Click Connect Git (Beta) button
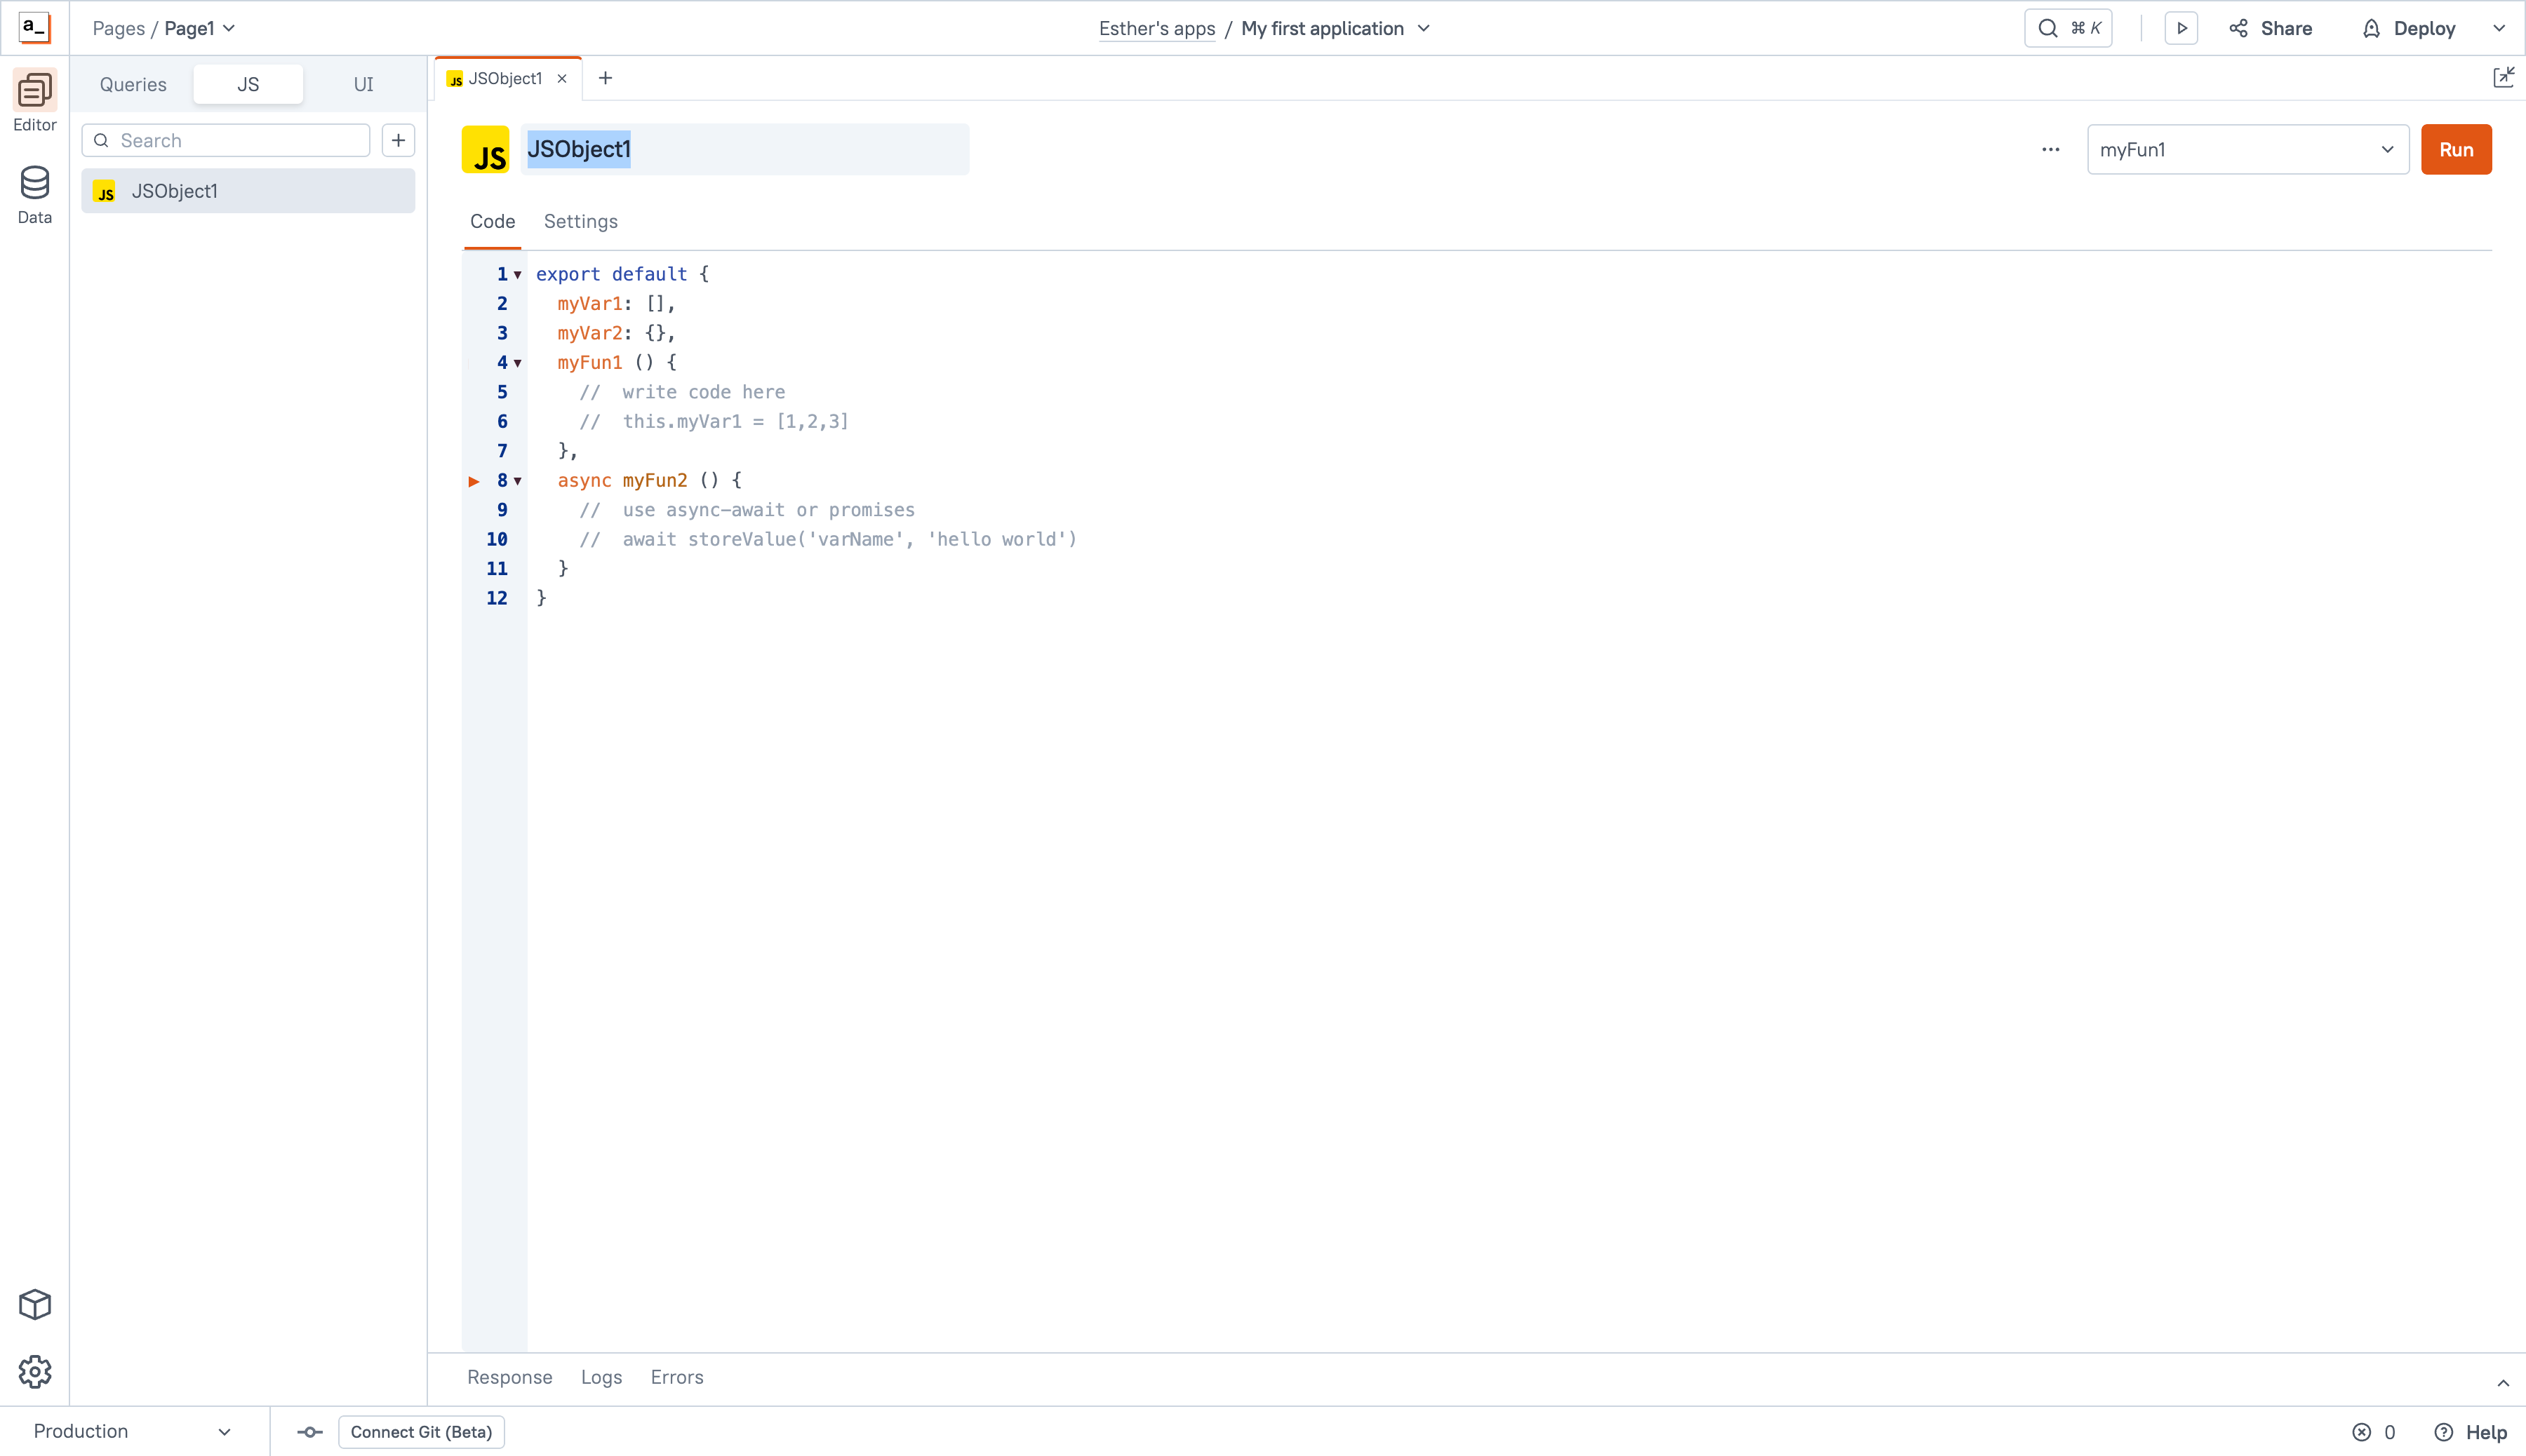This screenshot has height=1456, width=2526. point(421,1431)
